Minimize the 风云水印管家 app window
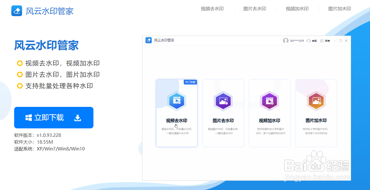 click(x=335, y=41)
